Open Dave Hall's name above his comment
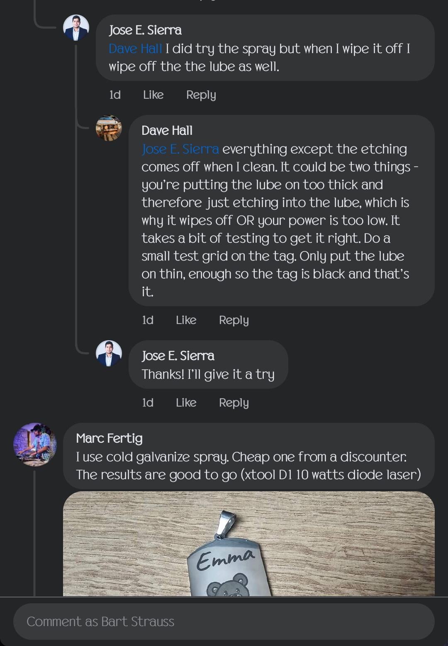 (x=167, y=131)
